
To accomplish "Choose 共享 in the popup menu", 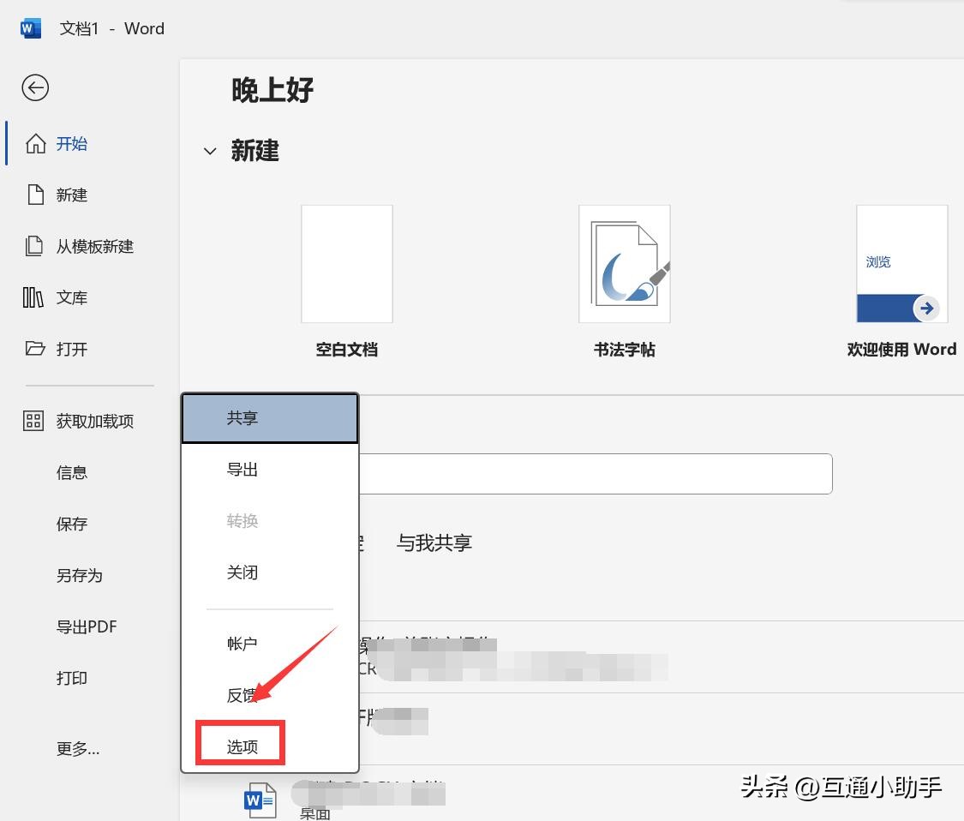I will click(242, 418).
